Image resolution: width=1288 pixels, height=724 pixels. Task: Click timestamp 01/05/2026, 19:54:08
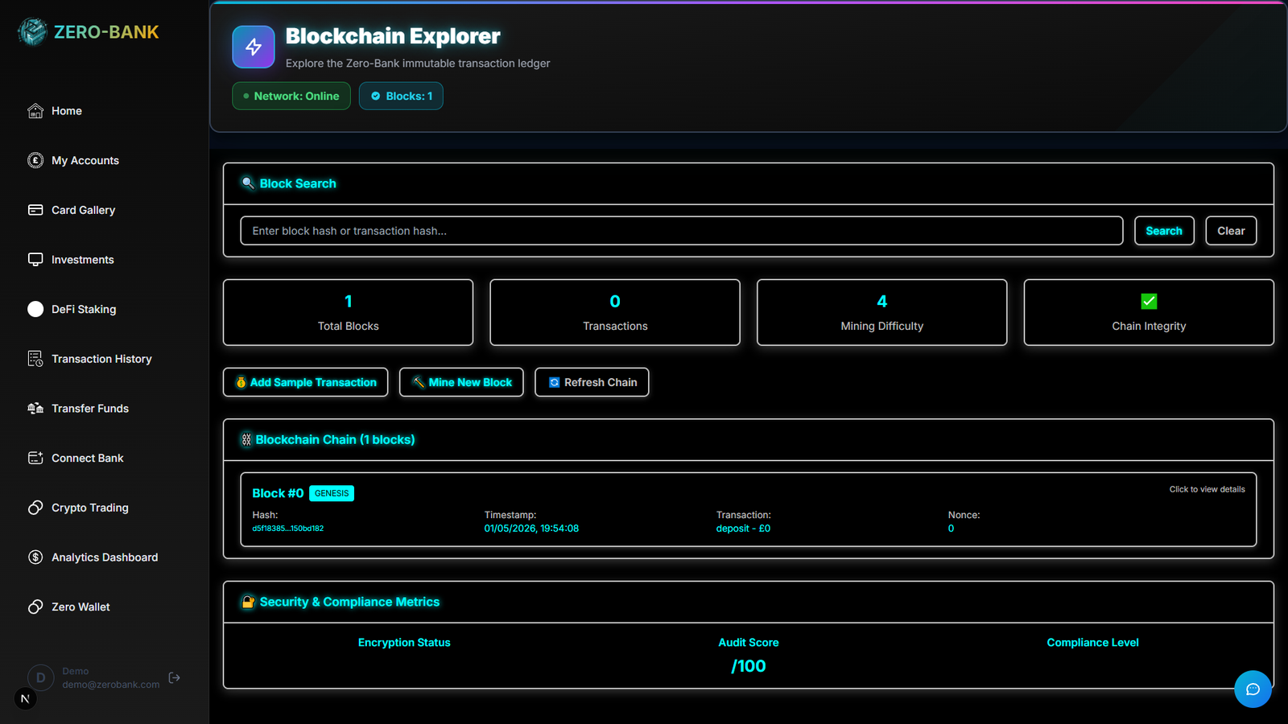531,529
